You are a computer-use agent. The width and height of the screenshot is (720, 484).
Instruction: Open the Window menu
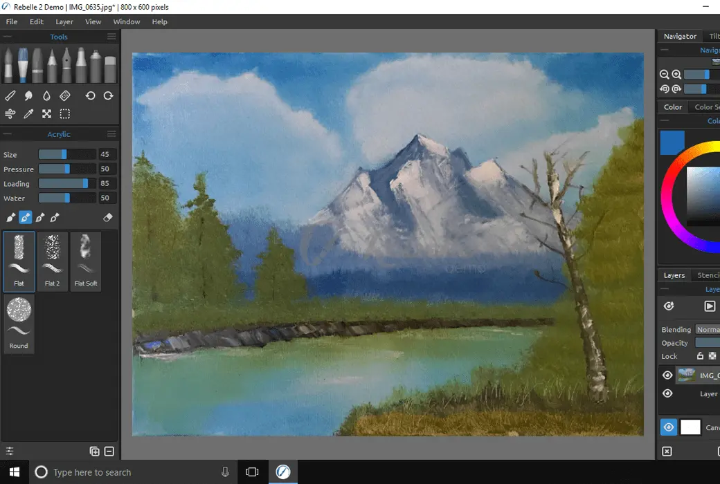click(x=127, y=21)
